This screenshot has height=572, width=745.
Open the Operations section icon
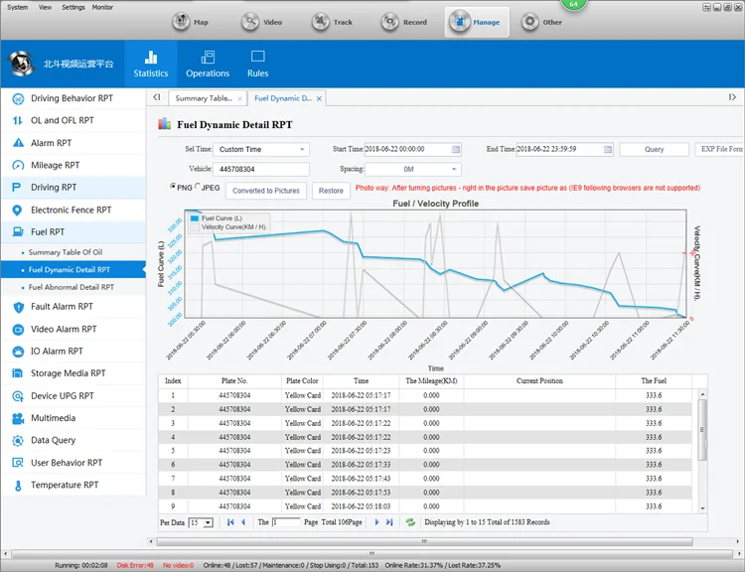[208, 58]
